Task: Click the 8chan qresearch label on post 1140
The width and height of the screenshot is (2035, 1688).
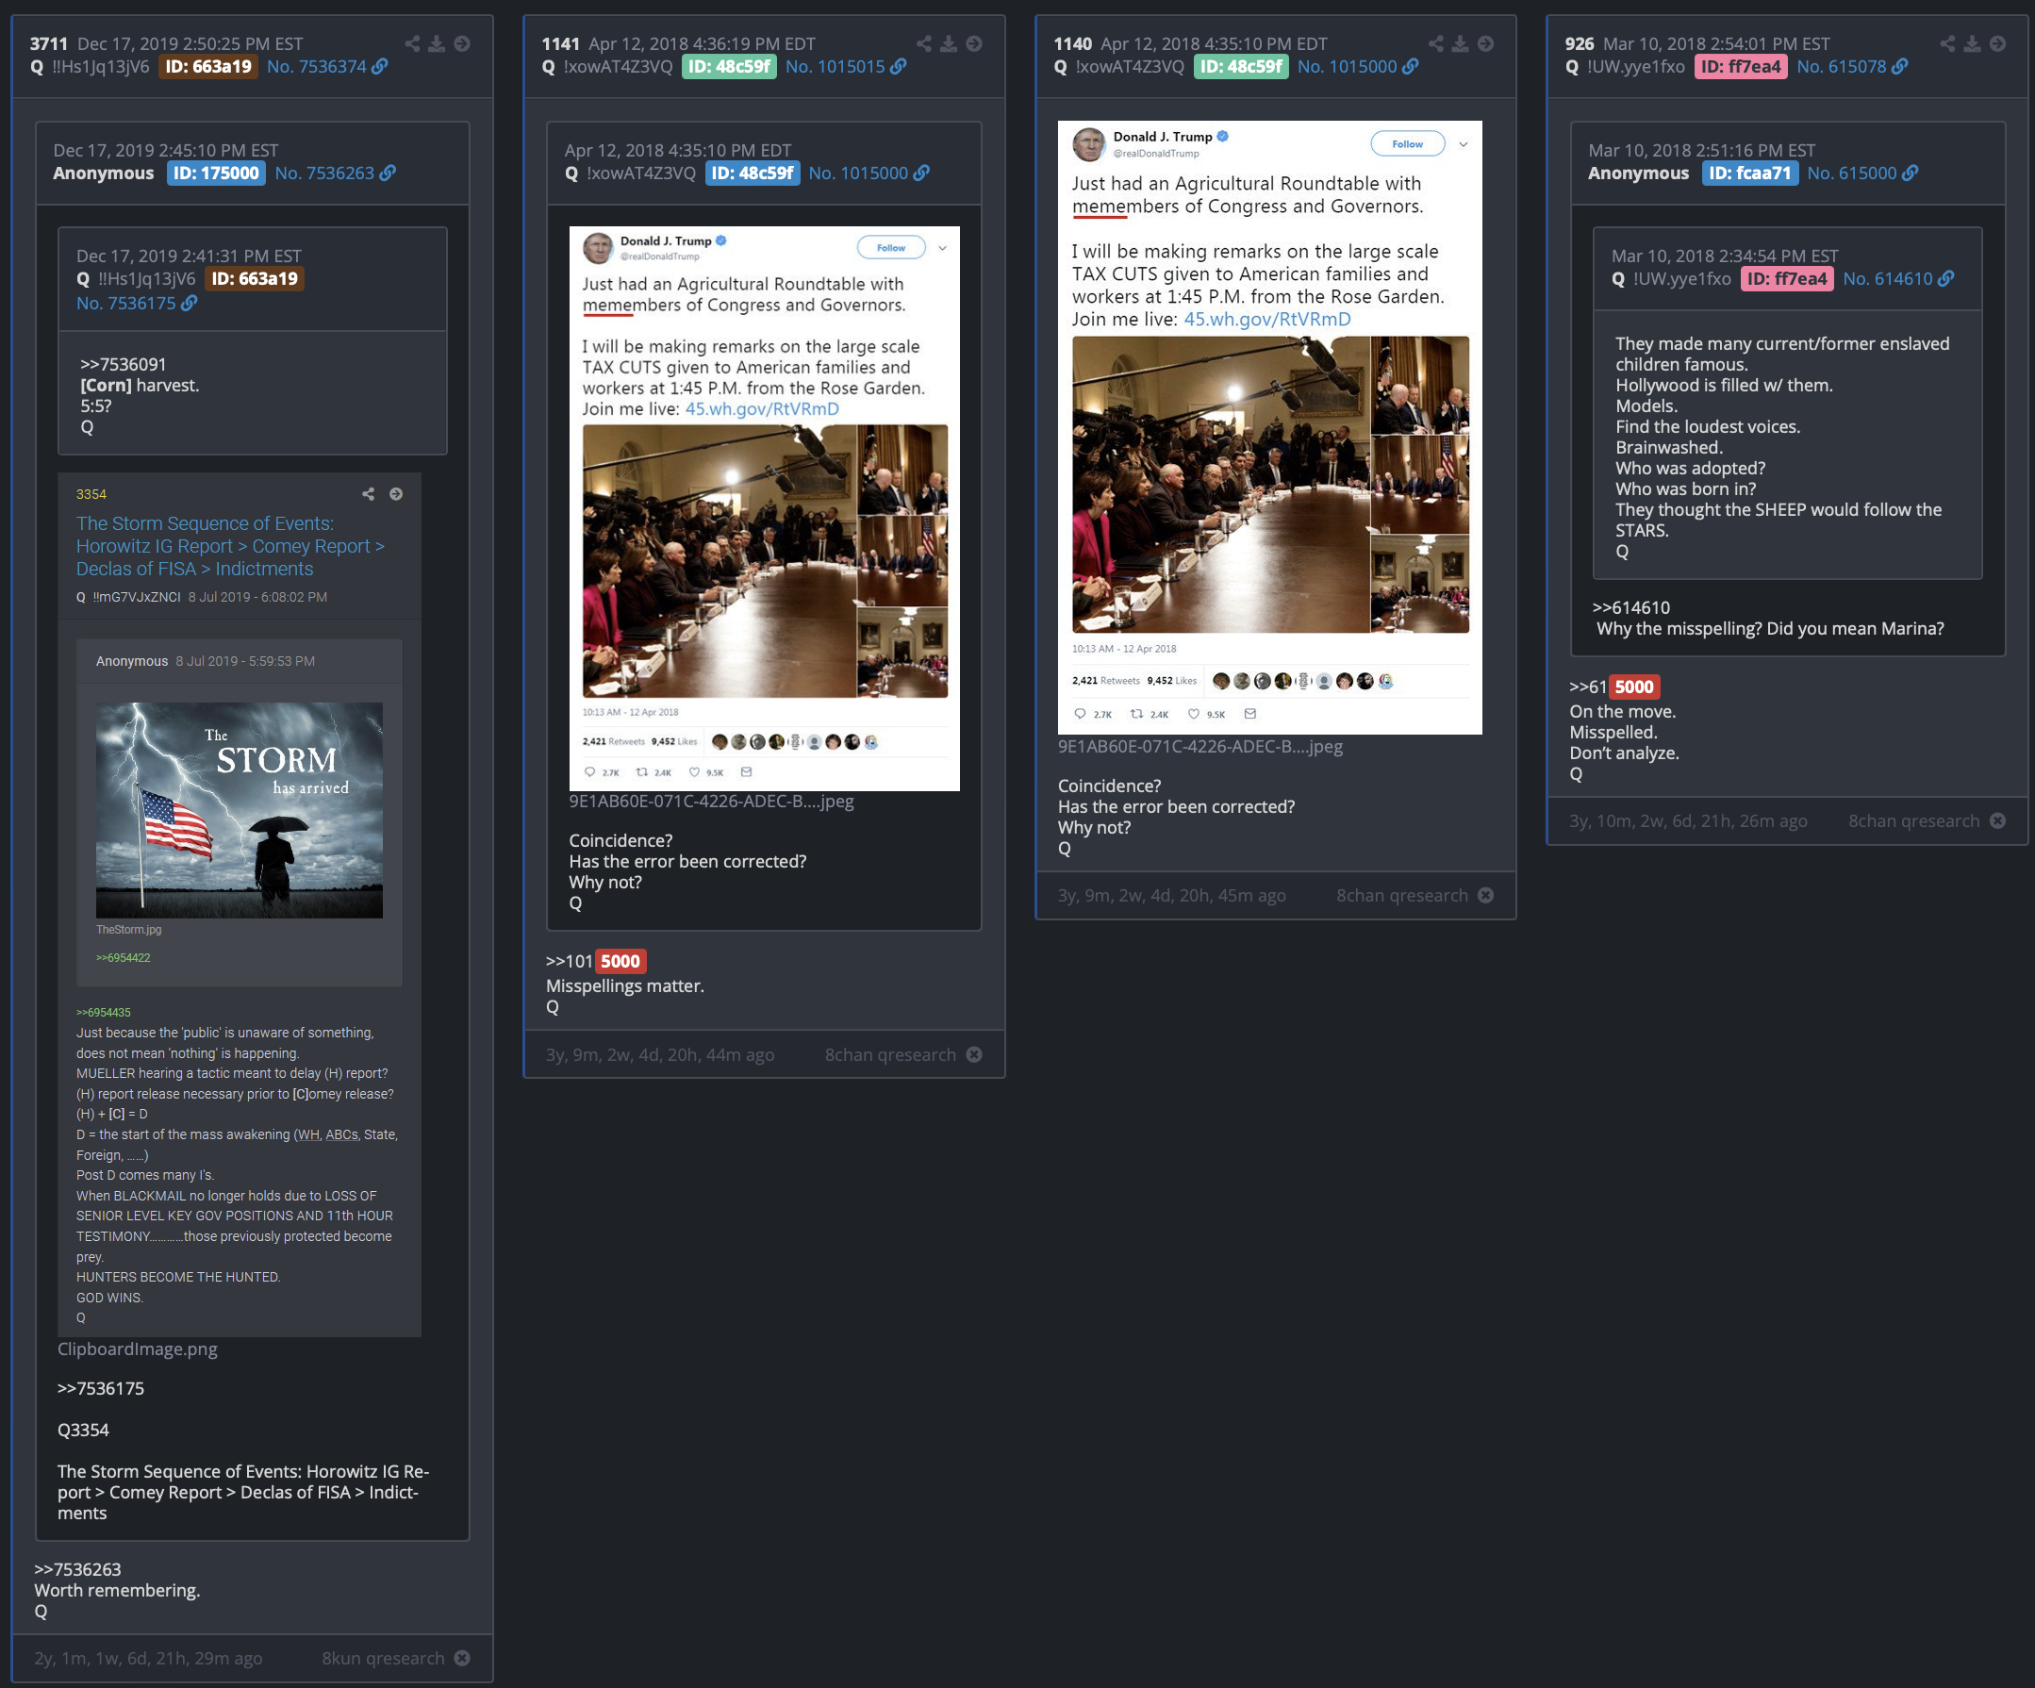Action: 1402,895
